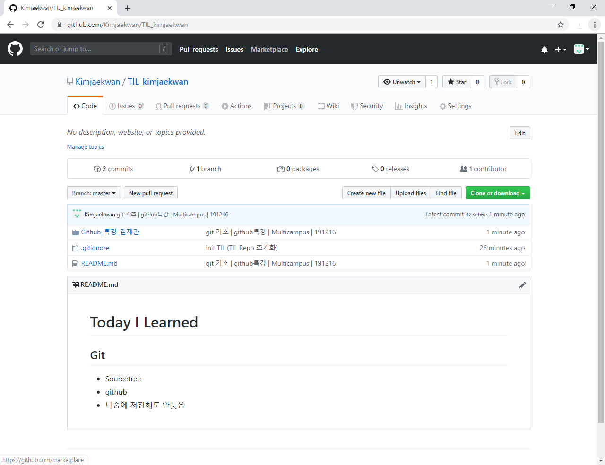Screen dimensions: 605x465
Task: Click Kimjaekwan author name in commit bar
Action: click(100, 215)
